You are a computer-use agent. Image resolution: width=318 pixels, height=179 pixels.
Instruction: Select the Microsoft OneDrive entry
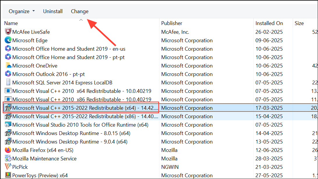click(35, 66)
